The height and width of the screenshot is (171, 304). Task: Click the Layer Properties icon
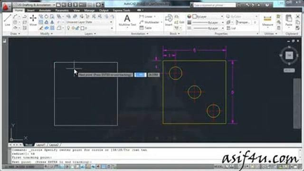(68, 17)
